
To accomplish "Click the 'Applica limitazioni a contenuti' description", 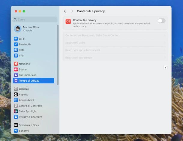I will click(x=111, y=25).
